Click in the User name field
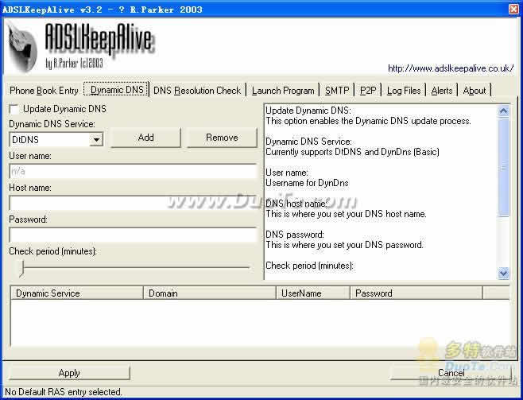Image resolution: width=523 pixels, height=400 pixels. (133, 172)
